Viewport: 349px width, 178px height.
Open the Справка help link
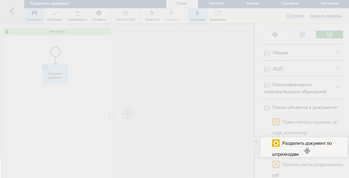tap(295, 16)
